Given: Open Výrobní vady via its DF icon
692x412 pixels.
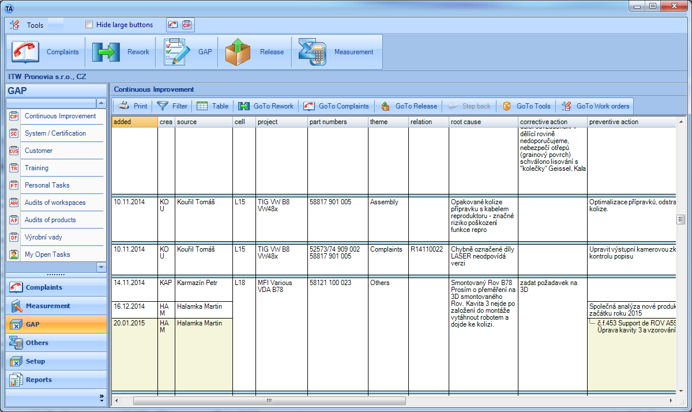Looking at the screenshot, I should click(14, 237).
